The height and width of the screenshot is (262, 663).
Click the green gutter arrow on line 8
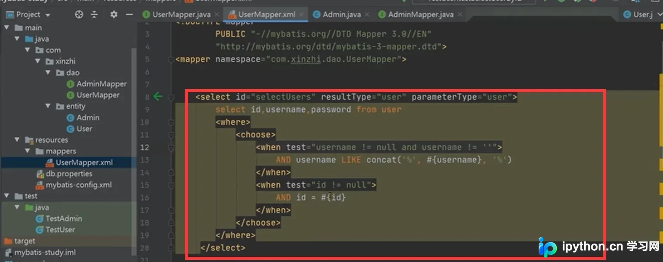[158, 97]
